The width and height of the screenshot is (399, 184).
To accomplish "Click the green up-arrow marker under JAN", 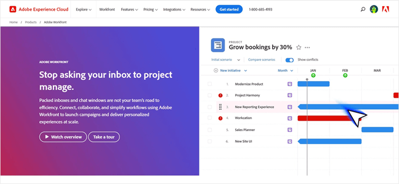I will point(313,75).
